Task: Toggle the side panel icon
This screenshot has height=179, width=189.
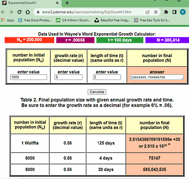Action: tap(174, 12)
